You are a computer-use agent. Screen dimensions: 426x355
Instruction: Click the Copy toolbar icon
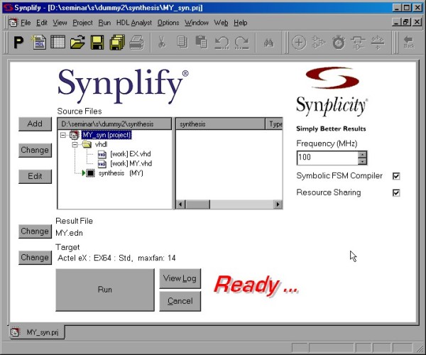pos(182,43)
